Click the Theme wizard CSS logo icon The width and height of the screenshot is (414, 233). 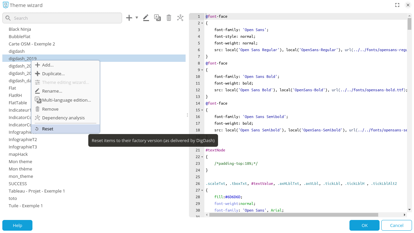click(5, 5)
